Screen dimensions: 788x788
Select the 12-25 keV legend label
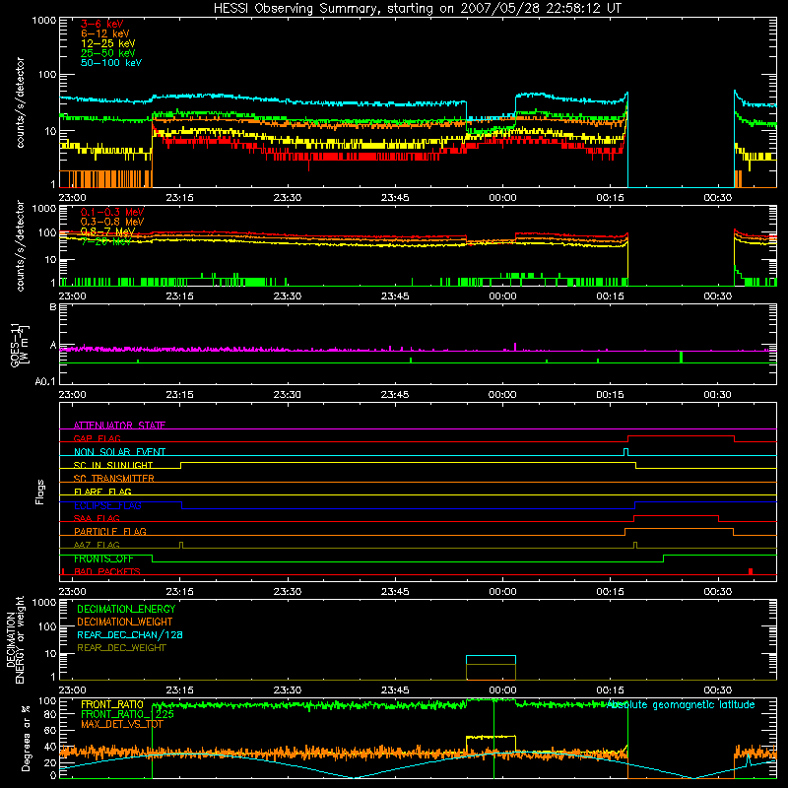point(108,43)
